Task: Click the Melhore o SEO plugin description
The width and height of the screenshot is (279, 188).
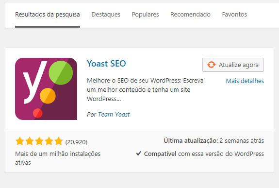Action: 145,90
